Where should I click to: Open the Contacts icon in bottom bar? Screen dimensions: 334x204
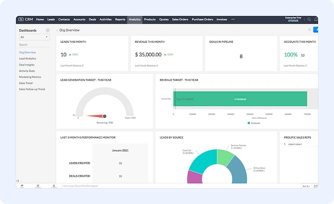click(x=54, y=186)
